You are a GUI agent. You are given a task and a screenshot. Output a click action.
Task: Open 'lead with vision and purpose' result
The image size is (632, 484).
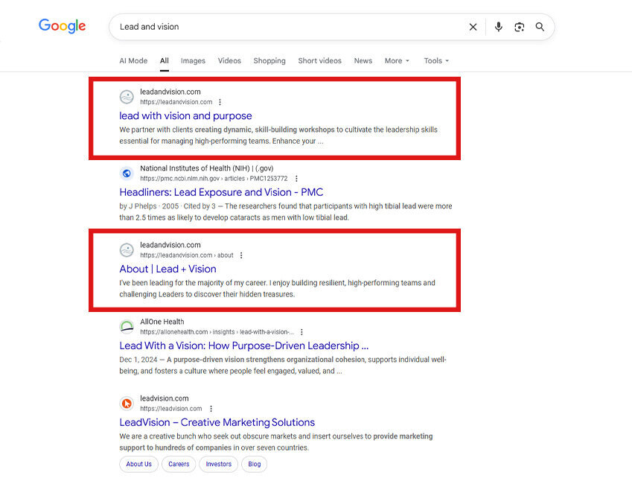point(185,116)
